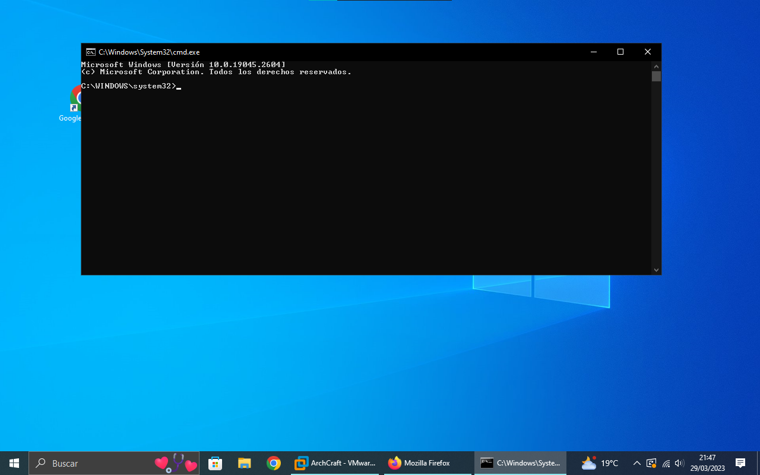Switch to ArchCraft VMware taskbar window
This screenshot has height=475, width=760.
[x=335, y=463]
